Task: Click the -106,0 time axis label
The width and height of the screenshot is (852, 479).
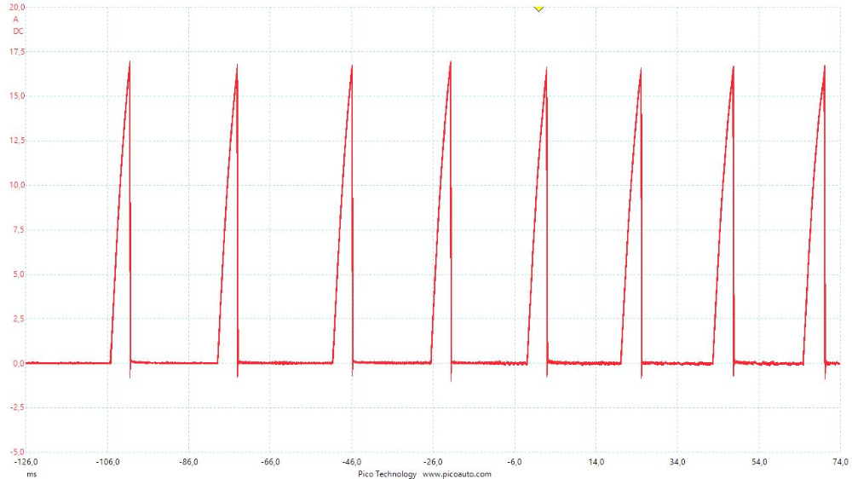Action: 107,462
